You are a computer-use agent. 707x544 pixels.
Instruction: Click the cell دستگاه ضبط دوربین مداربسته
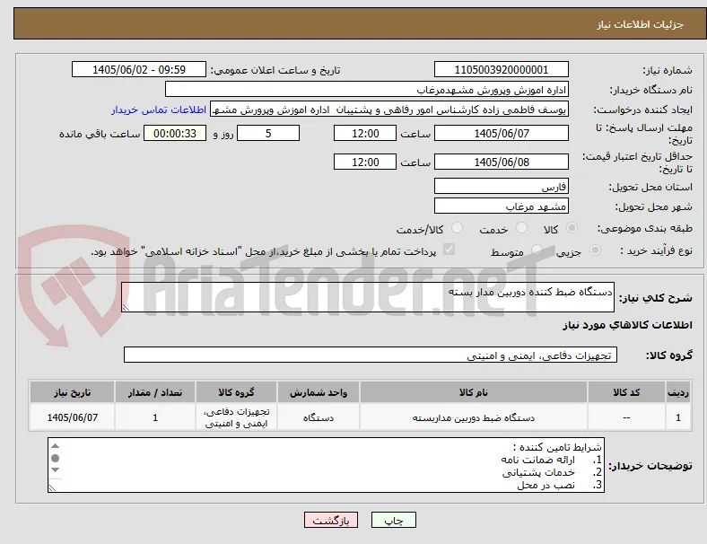[x=474, y=417]
